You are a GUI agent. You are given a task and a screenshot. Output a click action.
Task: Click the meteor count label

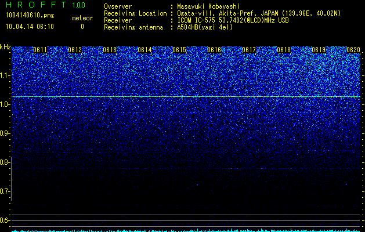click(82, 18)
